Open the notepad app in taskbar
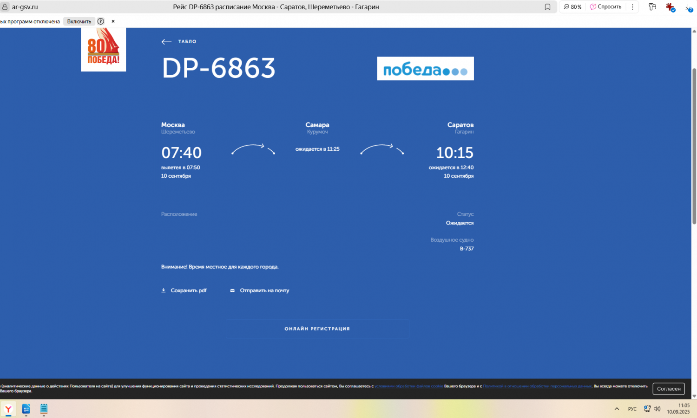This screenshot has height=418, width=697. pos(44,409)
